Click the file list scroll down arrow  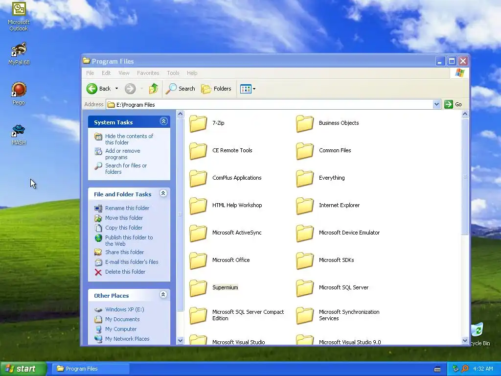(465, 341)
